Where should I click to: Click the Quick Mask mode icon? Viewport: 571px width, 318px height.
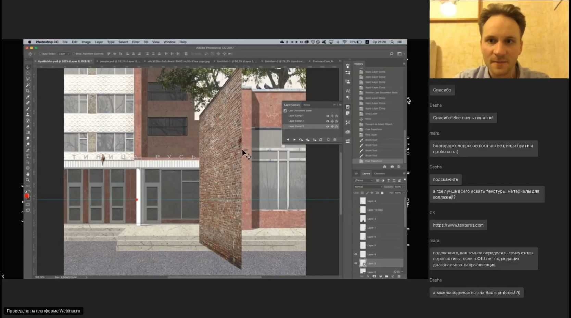click(x=28, y=205)
